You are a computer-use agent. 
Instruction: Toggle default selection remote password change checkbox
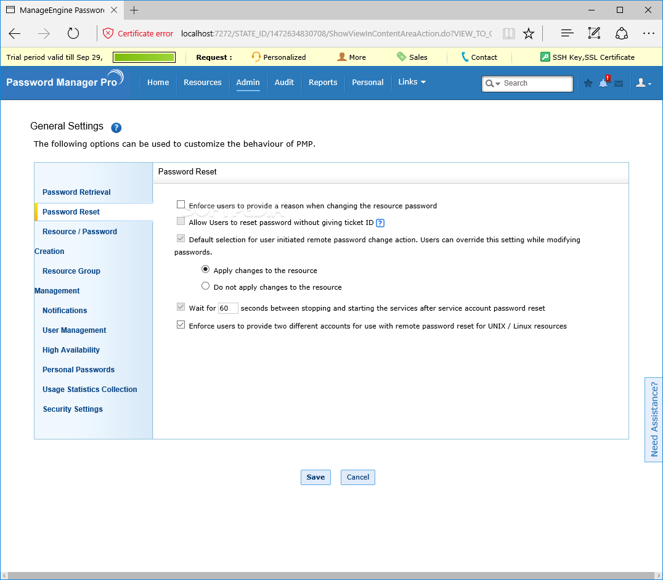coord(181,238)
